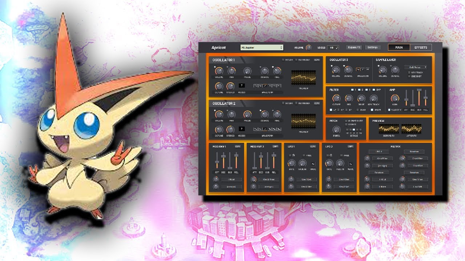465x261 pixels.
Task: Click the Oscillator 1 Detune knob
Action: 219,86
